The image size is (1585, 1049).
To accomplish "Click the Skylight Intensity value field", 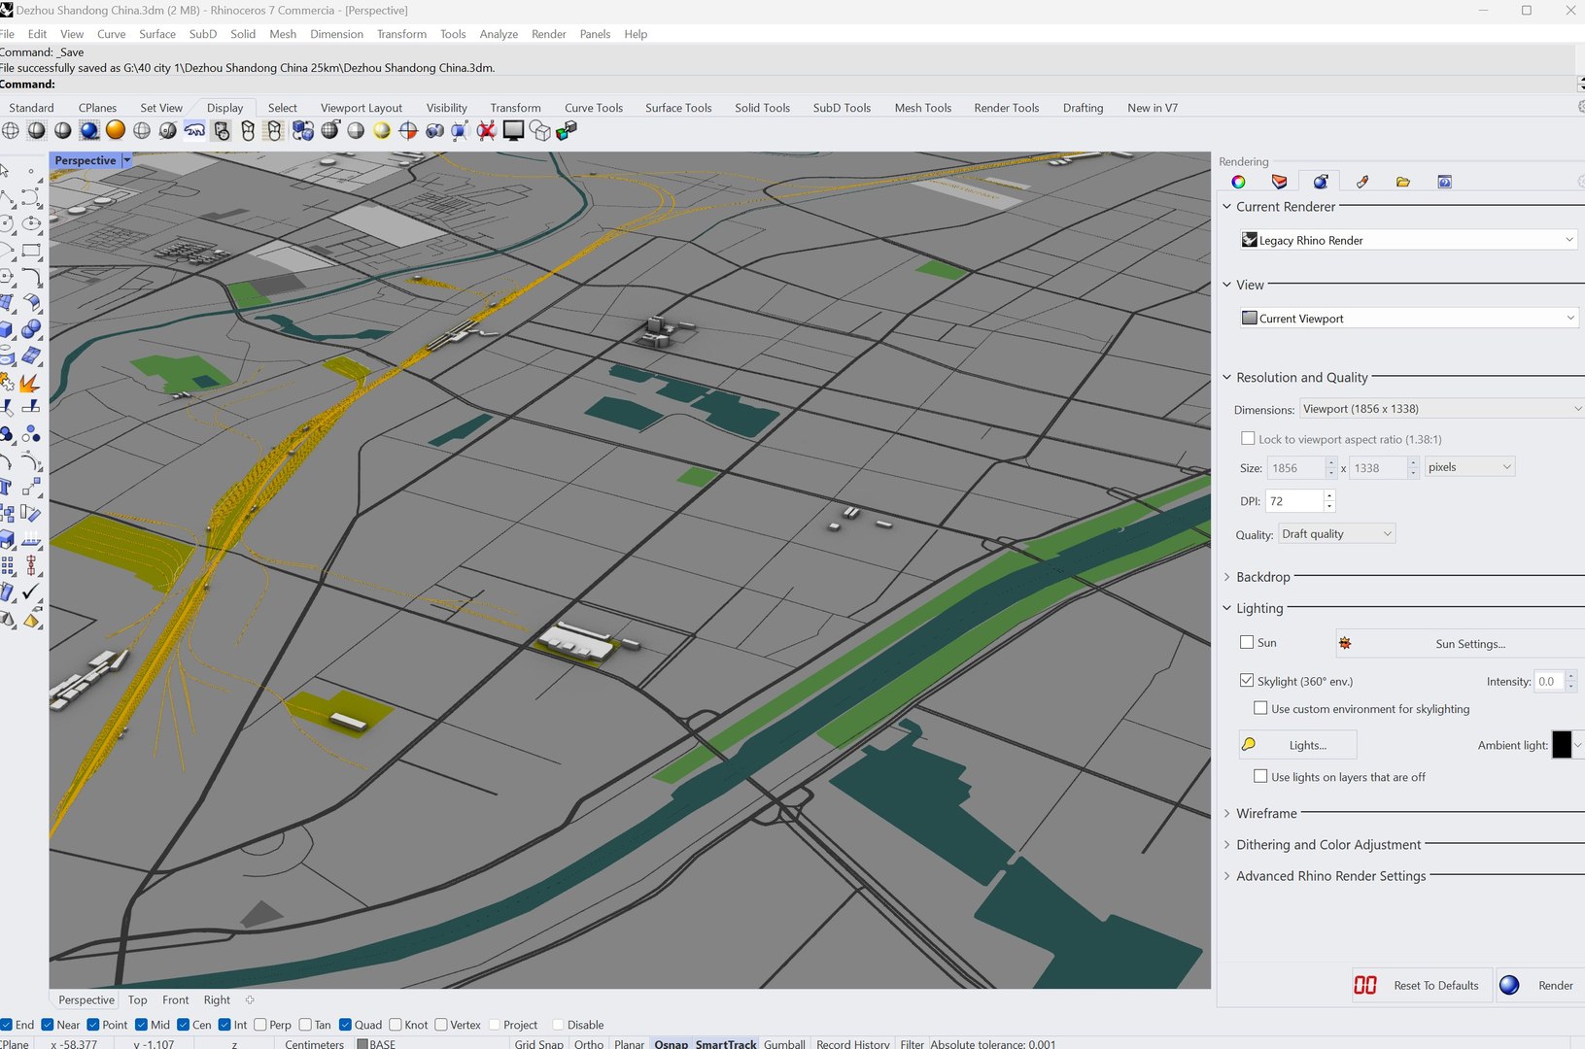I will (x=1549, y=681).
